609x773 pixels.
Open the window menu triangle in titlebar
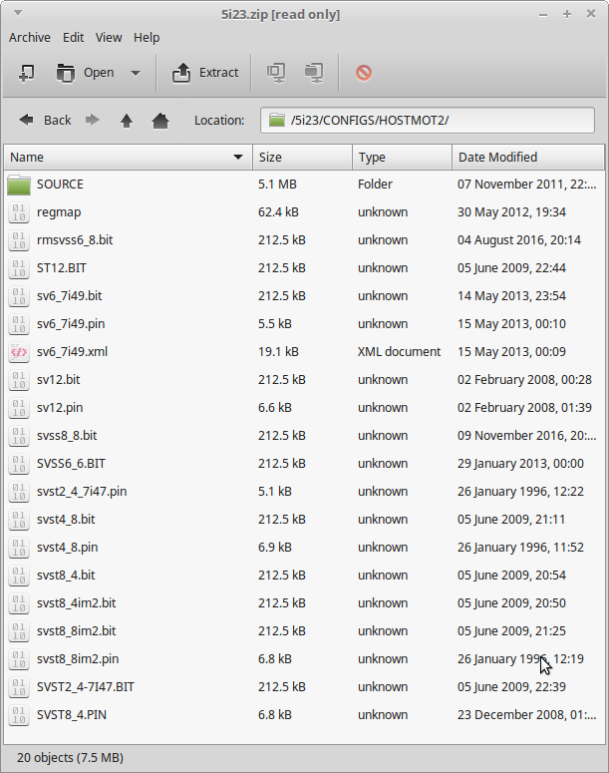point(18,13)
